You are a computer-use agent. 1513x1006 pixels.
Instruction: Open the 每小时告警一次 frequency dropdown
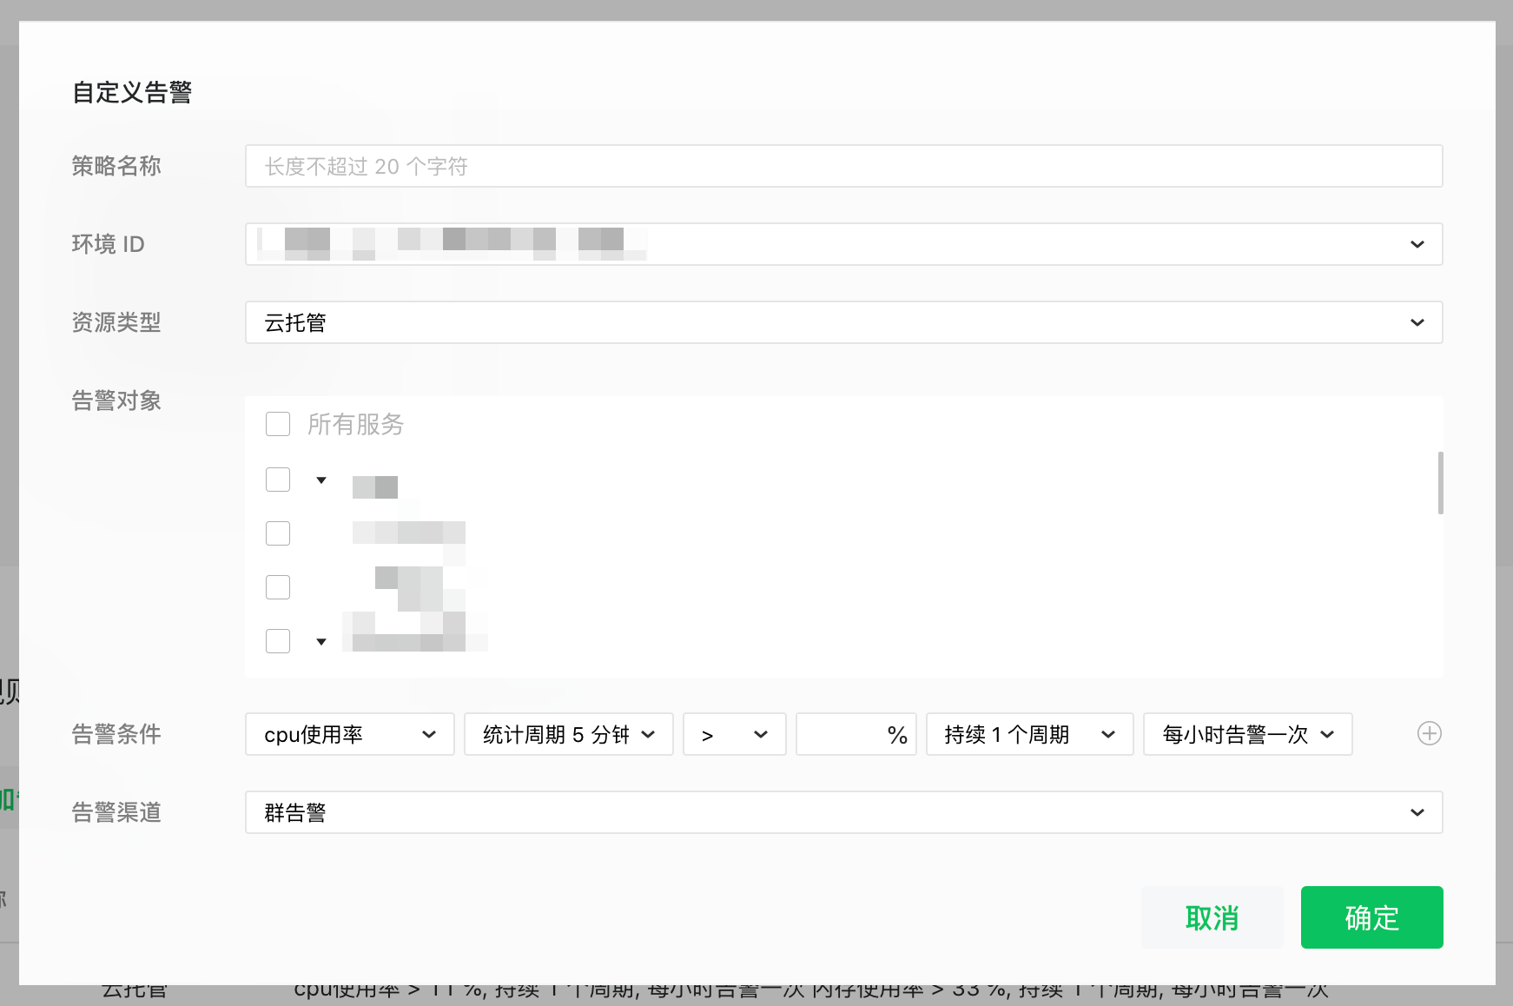(x=1247, y=734)
